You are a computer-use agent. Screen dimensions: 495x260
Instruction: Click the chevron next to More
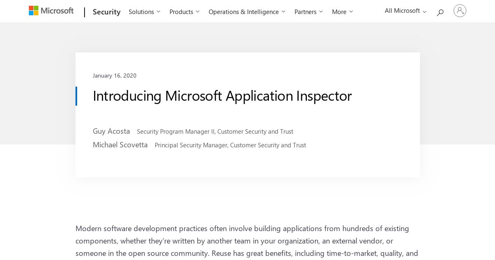(351, 12)
